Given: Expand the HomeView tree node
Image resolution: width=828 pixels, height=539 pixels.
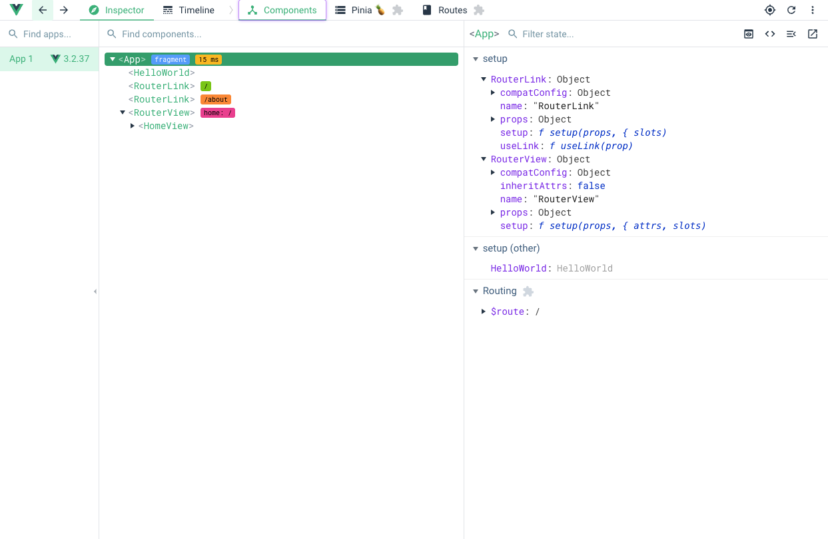Looking at the screenshot, I should [133, 126].
